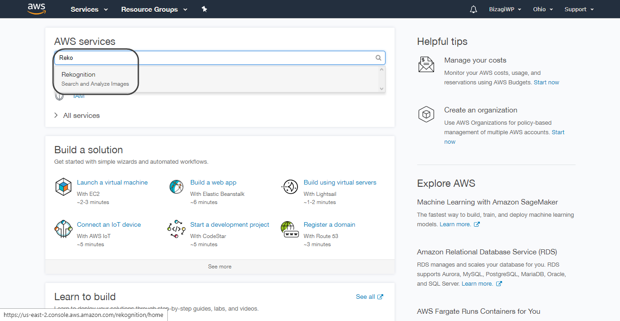Click the Lightsail virtual servers icon
Screen dimensions: 620x321
pyautogui.click(x=290, y=187)
